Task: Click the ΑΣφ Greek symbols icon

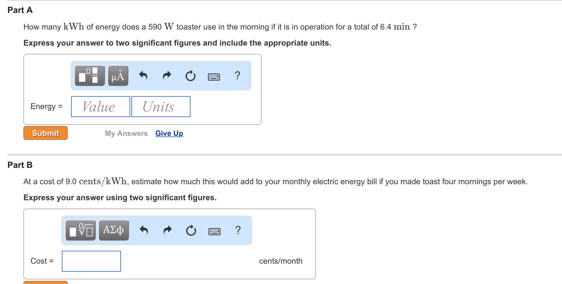Action: coord(113,230)
